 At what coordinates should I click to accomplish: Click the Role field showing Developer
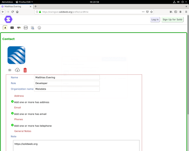67,83
